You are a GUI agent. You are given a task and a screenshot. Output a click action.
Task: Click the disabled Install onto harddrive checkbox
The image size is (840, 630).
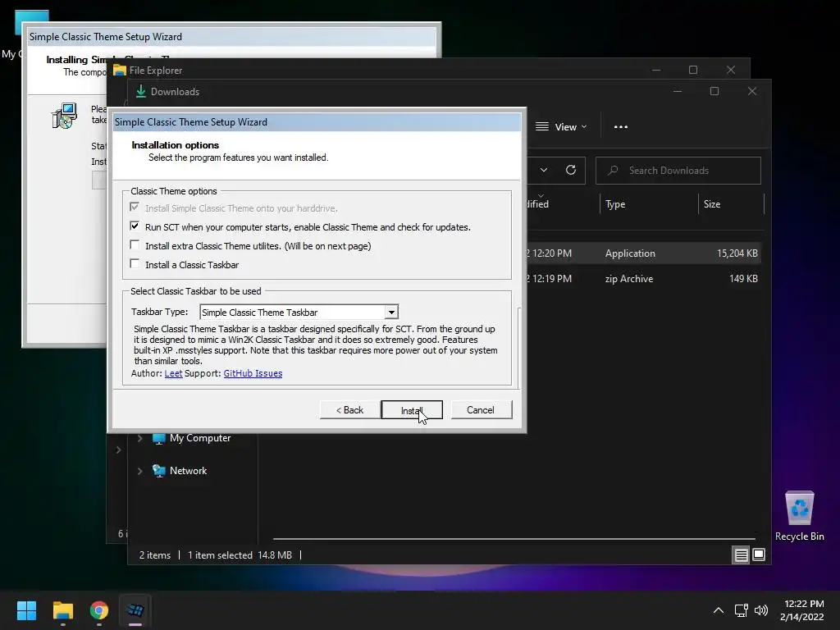tap(135, 208)
